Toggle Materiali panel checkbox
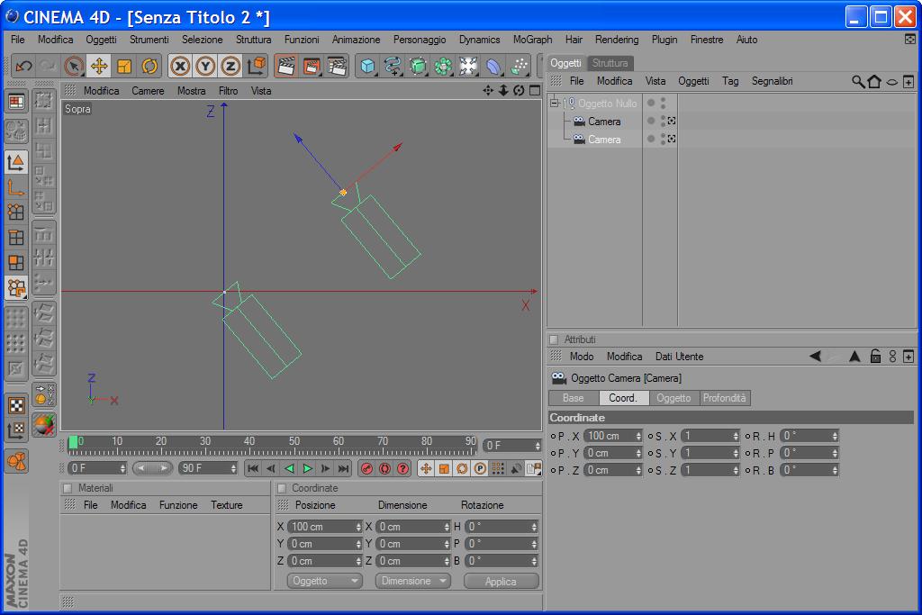 [67, 488]
